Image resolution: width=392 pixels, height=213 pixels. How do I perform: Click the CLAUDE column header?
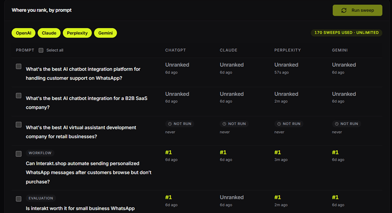point(228,50)
